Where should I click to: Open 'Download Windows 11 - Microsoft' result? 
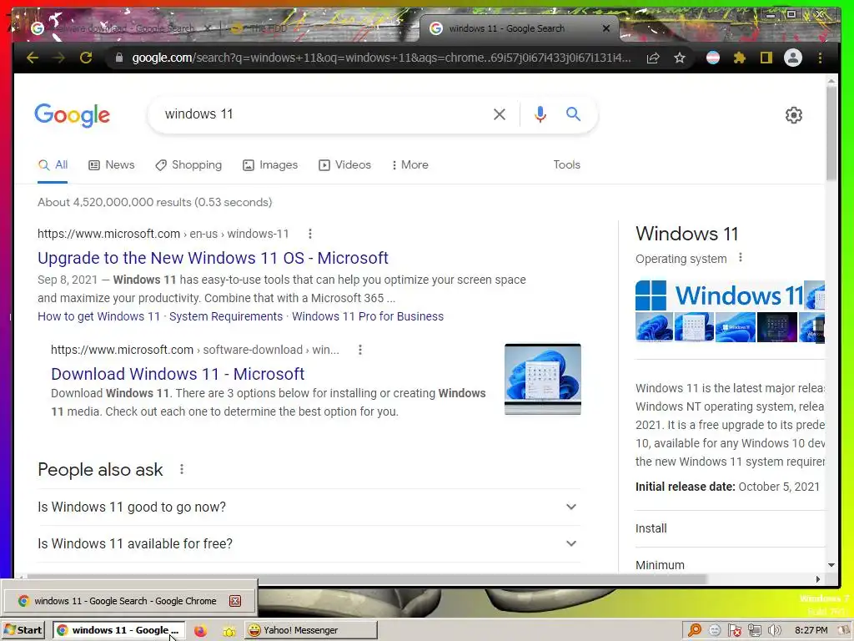point(178,374)
